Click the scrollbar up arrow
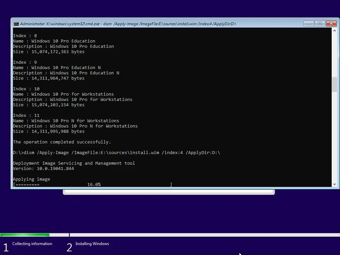Viewport: 340px width, 255px height. pyautogui.click(x=334, y=31)
